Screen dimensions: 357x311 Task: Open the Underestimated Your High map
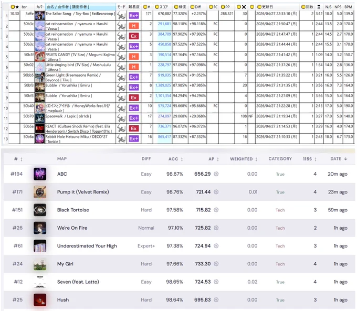pos(87,246)
